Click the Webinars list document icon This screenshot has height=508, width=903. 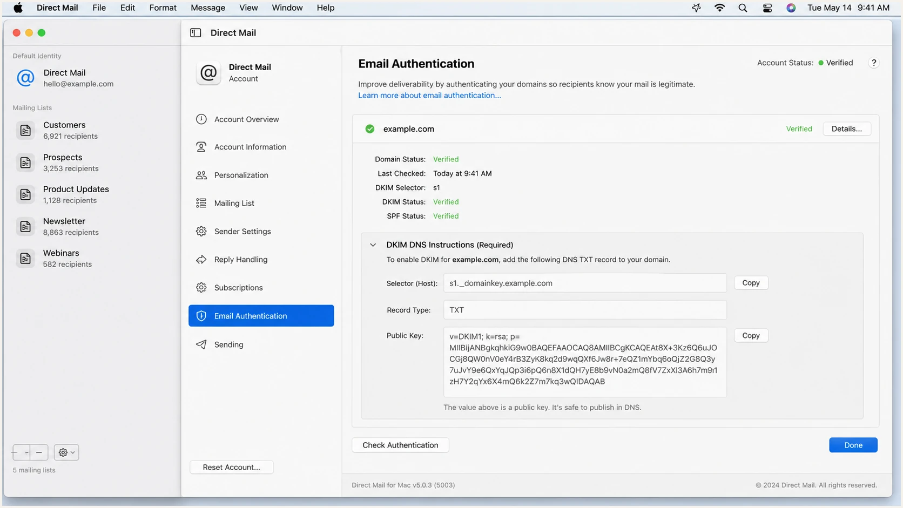point(25,258)
